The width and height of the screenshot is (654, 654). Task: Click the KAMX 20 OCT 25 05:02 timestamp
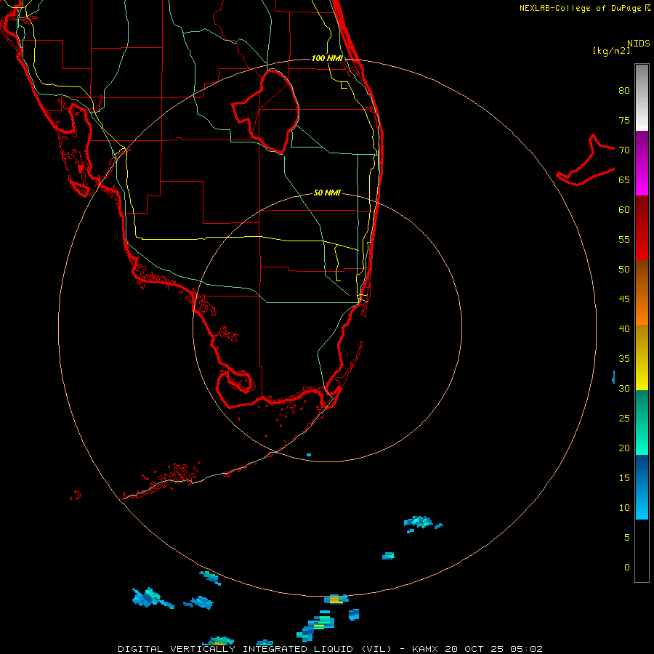pyautogui.click(x=477, y=649)
